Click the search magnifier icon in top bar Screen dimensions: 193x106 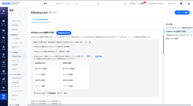point(98,3)
